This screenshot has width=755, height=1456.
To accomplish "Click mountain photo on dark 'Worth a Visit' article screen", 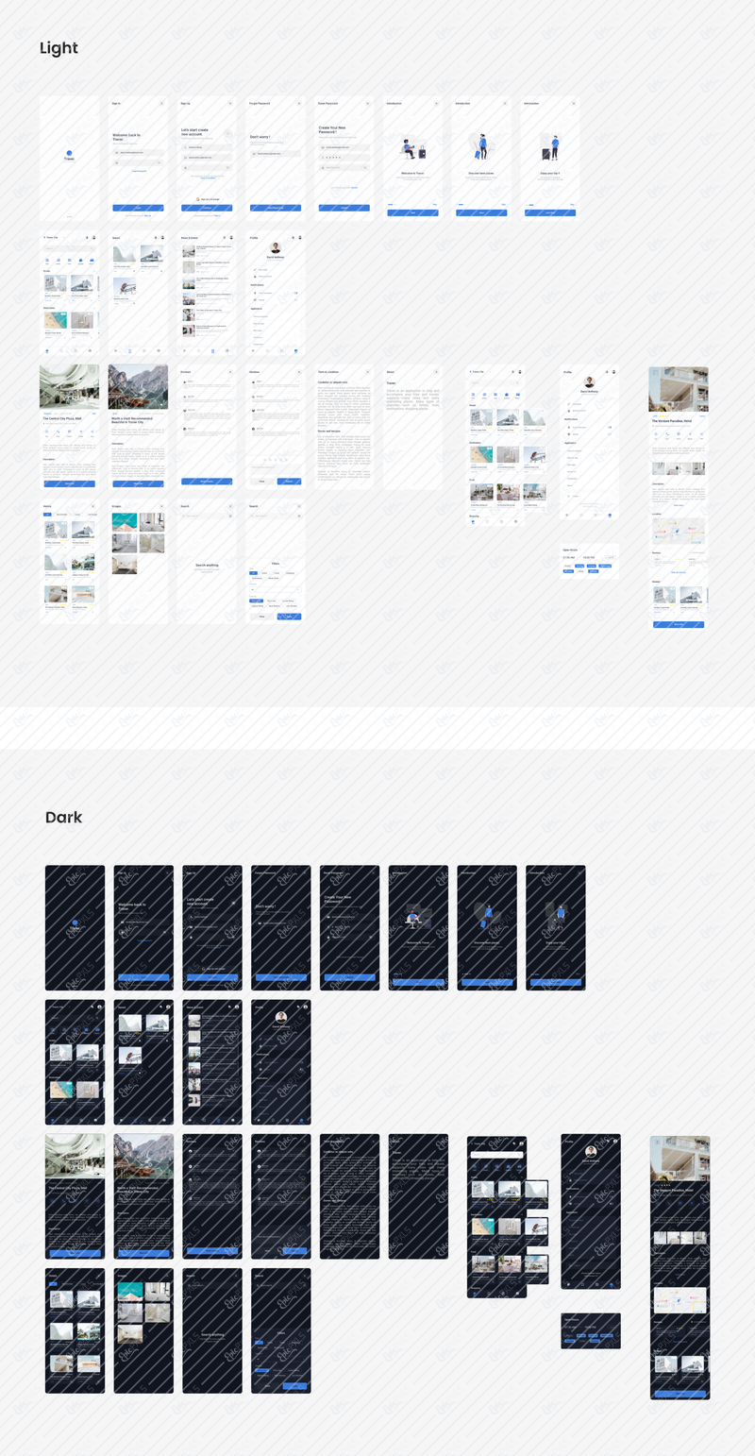I will [143, 1157].
